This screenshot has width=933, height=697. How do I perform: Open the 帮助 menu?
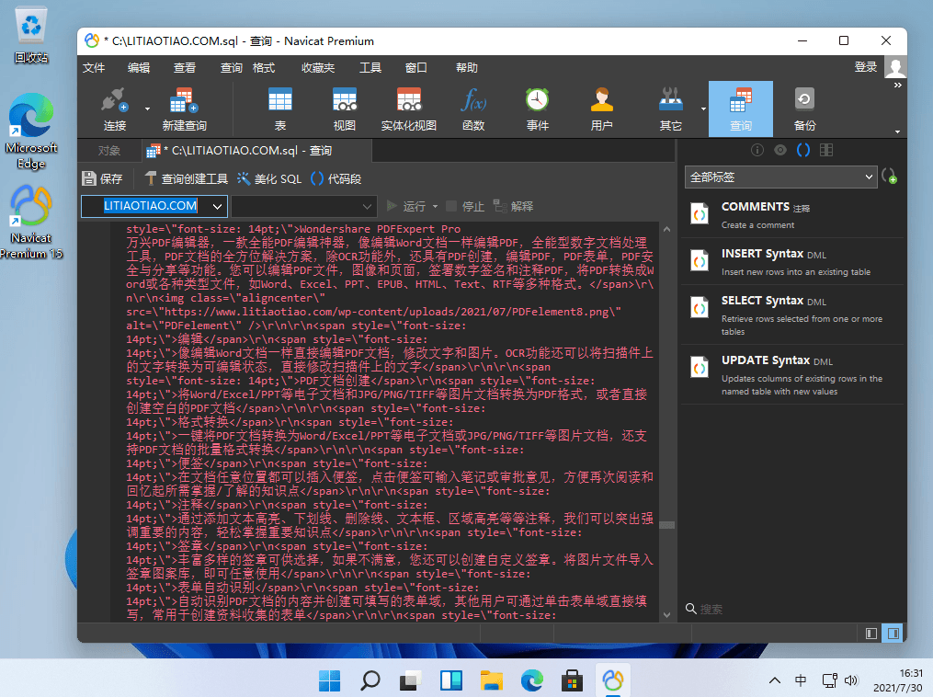(x=467, y=68)
